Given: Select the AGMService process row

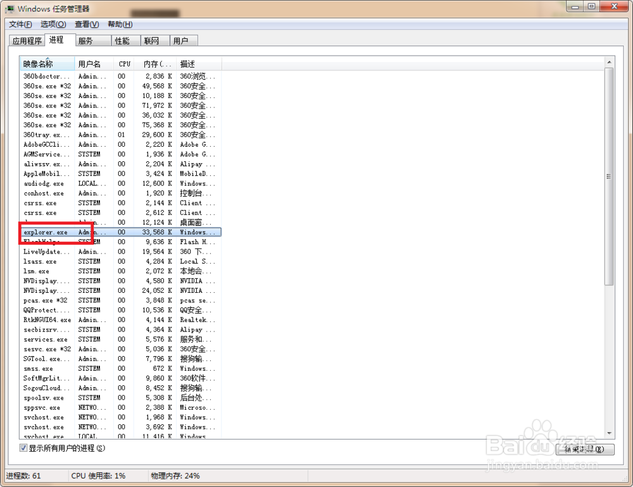Looking at the screenshot, I should click(120, 154).
